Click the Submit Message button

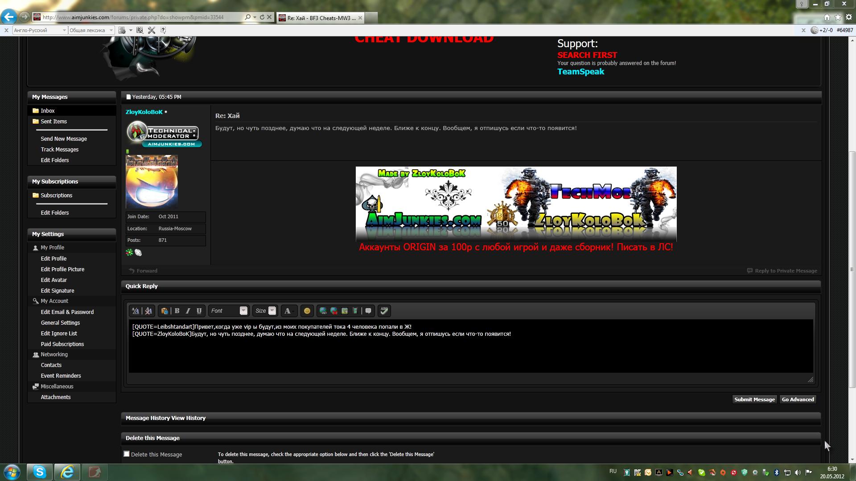click(x=754, y=399)
